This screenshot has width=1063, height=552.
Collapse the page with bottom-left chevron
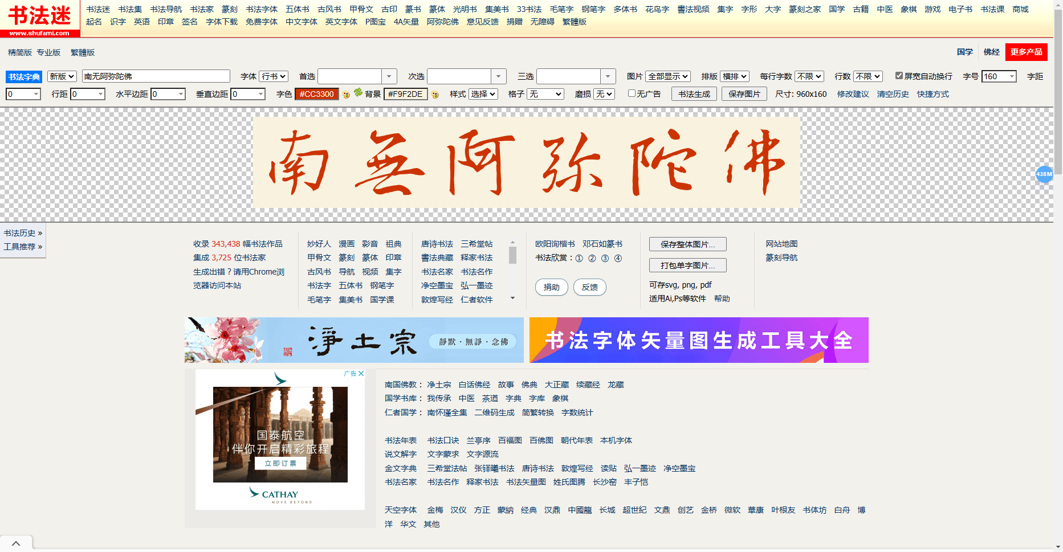[16, 542]
